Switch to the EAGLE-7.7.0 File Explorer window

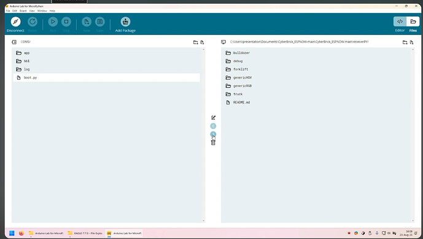pyautogui.click(x=85, y=233)
